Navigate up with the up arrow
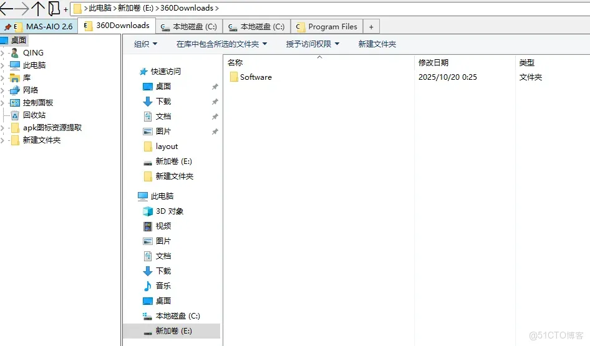 click(x=38, y=8)
